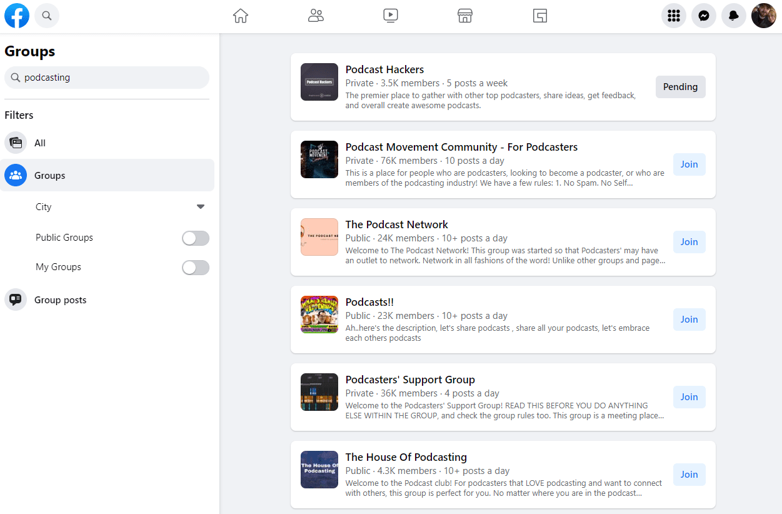Toggle the Public Groups switch
The width and height of the screenshot is (782, 514).
[x=196, y=238]
